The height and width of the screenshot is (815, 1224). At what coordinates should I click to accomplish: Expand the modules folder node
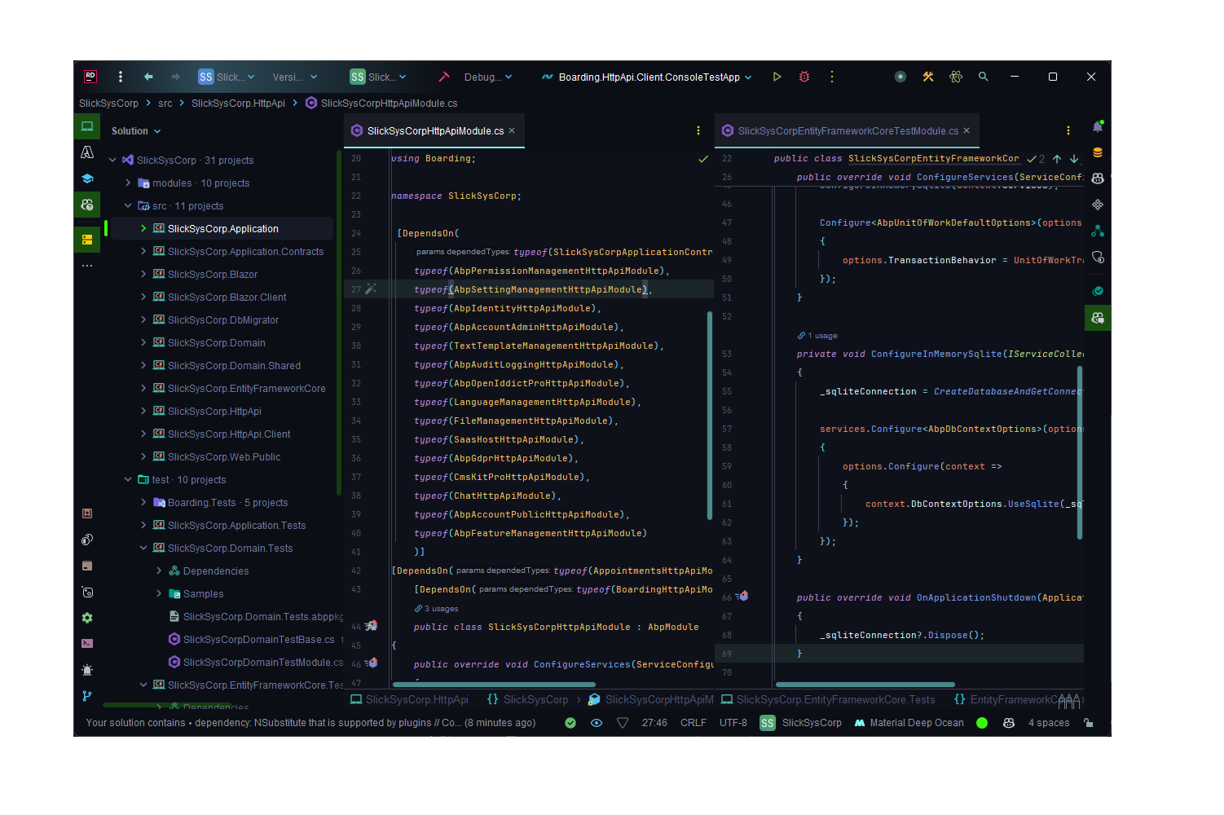(x=128, y=183)
